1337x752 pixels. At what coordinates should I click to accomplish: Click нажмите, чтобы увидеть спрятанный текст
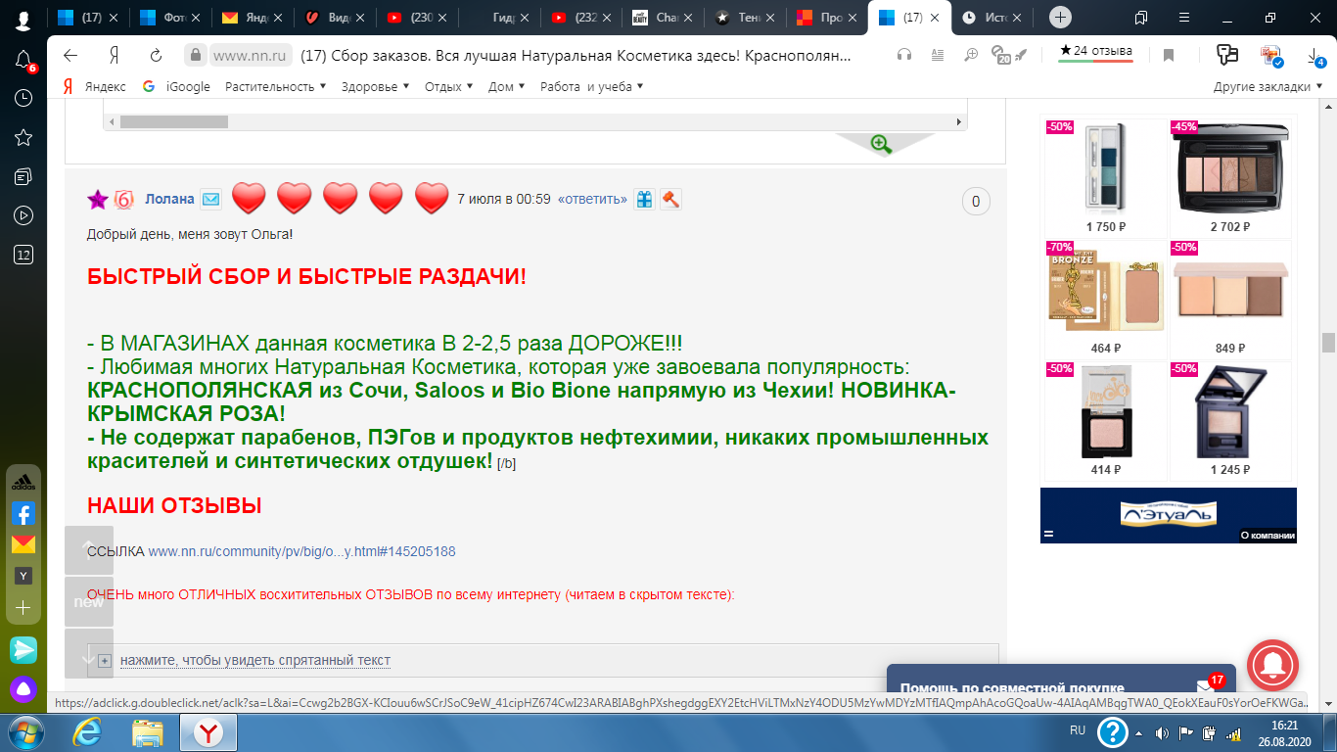pos(255,661)
